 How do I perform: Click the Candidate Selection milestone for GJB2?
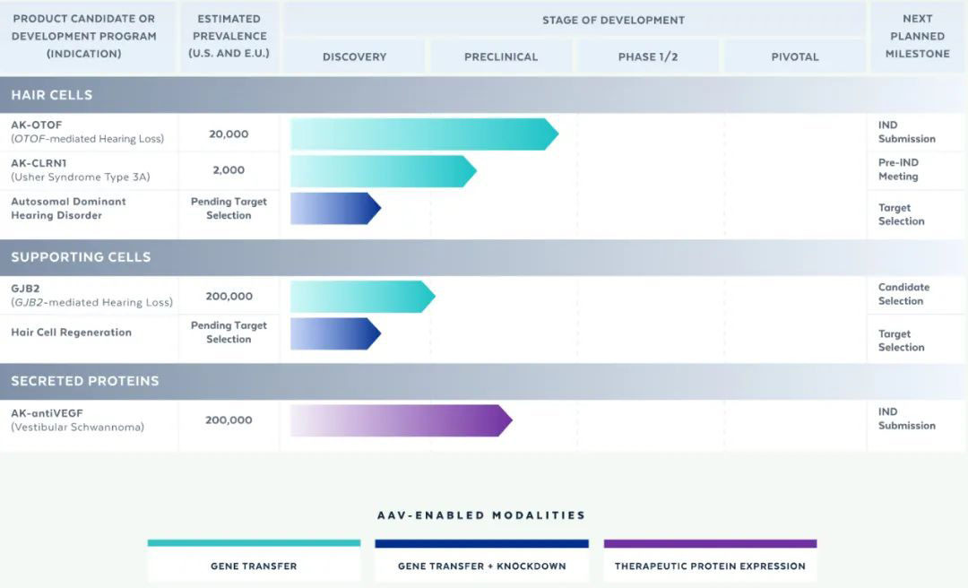tap(903, 294)
